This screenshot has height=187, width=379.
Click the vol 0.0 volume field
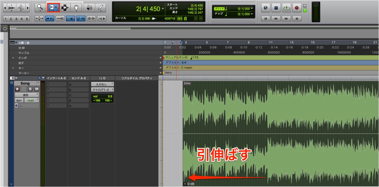(x=102, y=96)
